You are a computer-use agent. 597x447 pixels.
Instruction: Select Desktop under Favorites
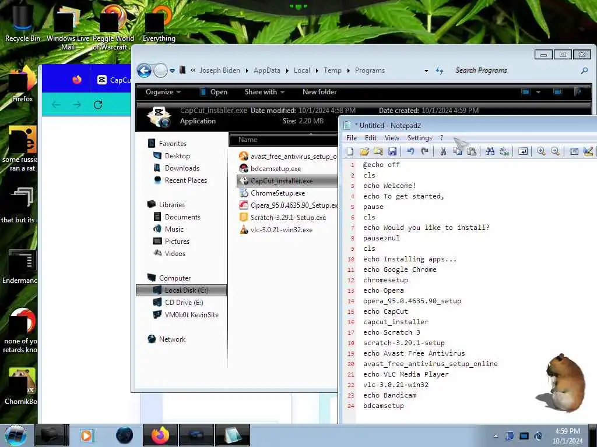(x=177, y=156)
